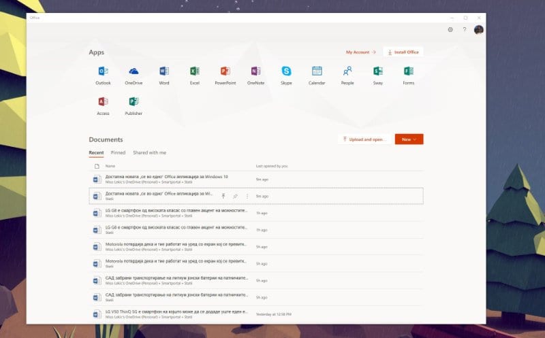Open settings via the gear icon
Screen dimensions: 545x338
pos(450,29)
